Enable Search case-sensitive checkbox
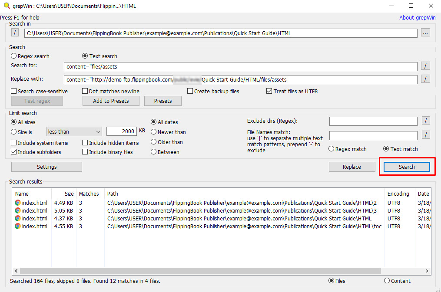Image resolution: width=441 pixels, height=292 pixels. click(14, 91)
